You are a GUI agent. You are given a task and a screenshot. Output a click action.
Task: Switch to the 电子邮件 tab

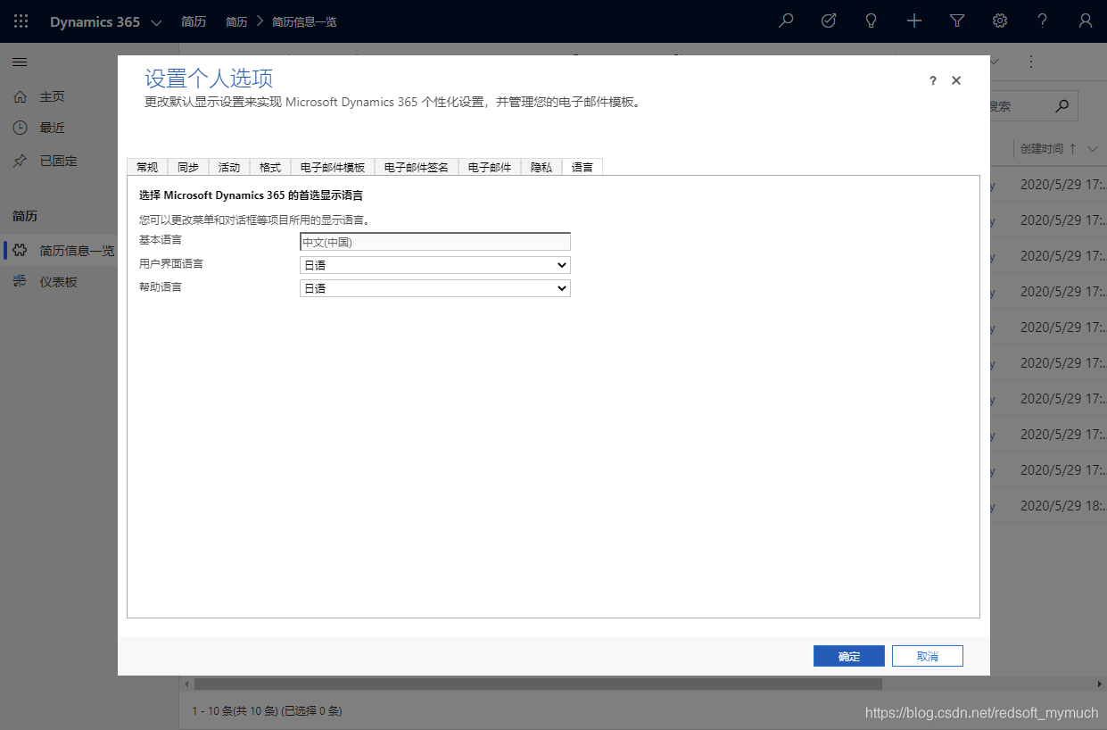[x=490, y=167]
